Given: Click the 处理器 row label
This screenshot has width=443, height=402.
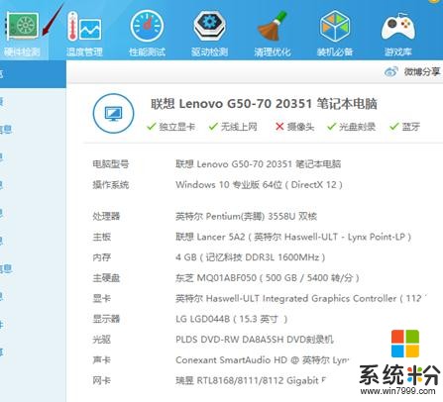Looking at the screenshot, I should (x=106, y=216).
